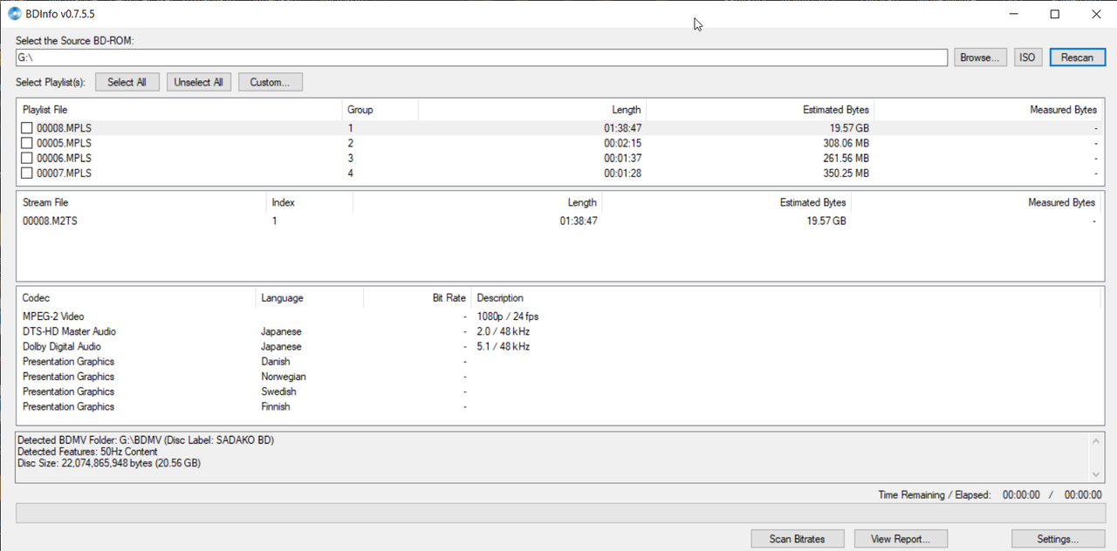This screenshot has height=551, width=1117.
Task: Click the Unselect All button
Action: [x=198, y=82]
